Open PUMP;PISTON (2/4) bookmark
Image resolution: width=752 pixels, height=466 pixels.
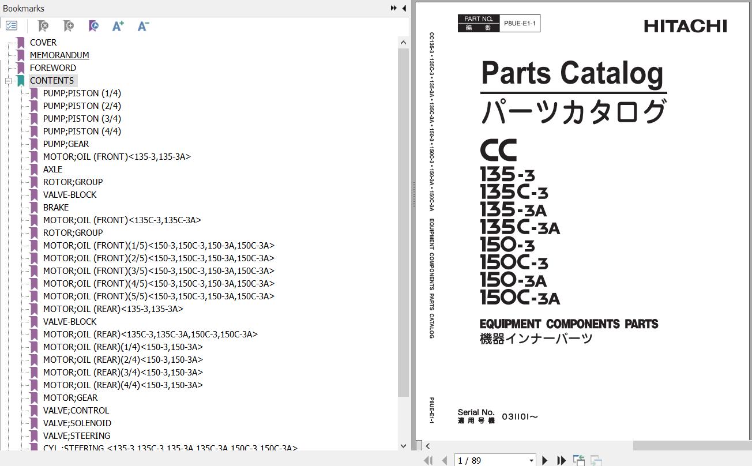[x=82, y=106]
